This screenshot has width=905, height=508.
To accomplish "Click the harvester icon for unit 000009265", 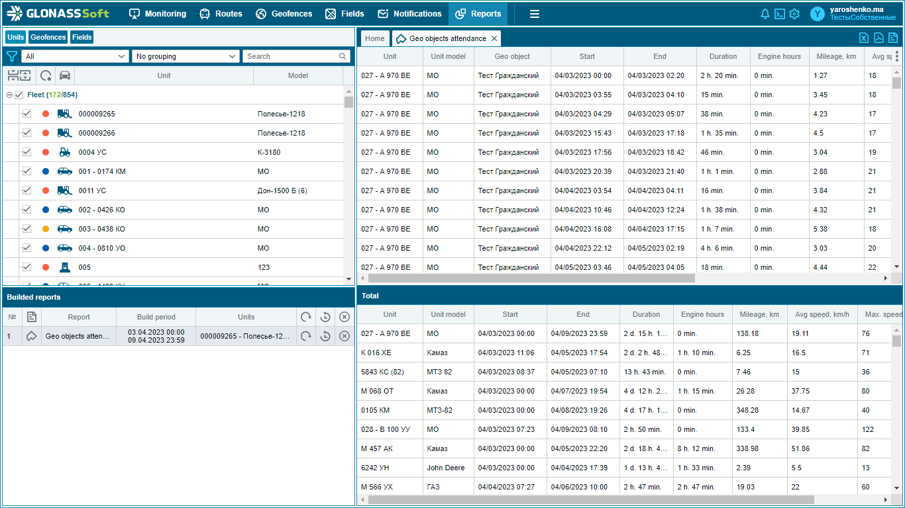I will point(65,114).
